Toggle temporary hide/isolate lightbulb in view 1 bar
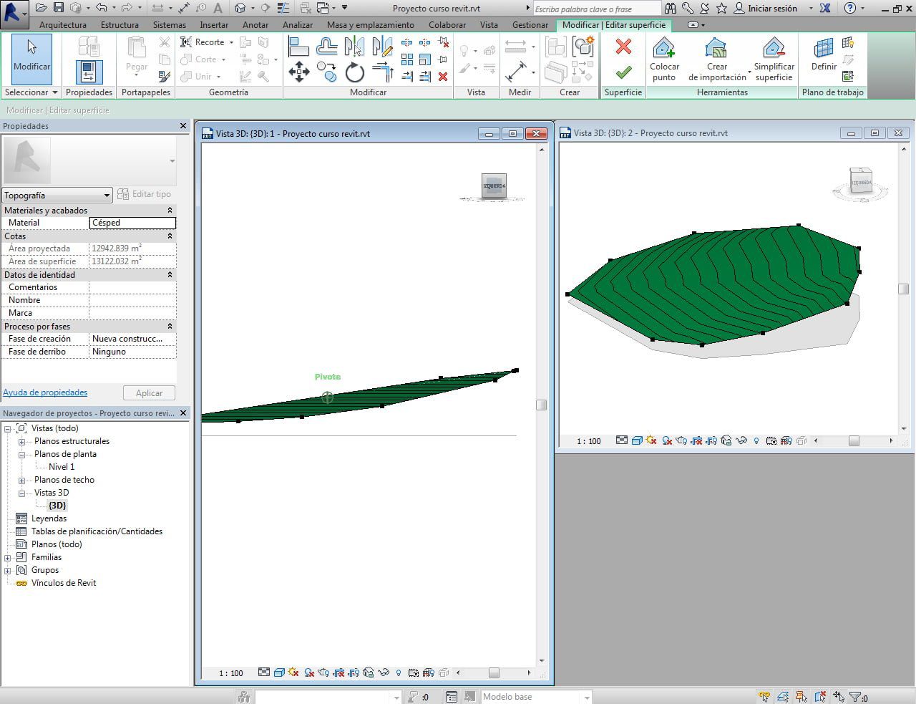 click(x=399, y=673)
